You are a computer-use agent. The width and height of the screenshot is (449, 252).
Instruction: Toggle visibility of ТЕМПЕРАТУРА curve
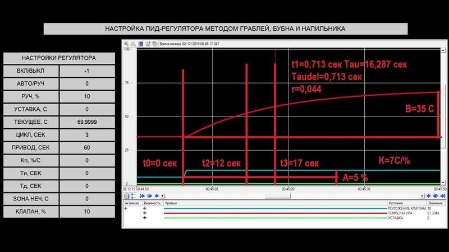click(145, 213)
